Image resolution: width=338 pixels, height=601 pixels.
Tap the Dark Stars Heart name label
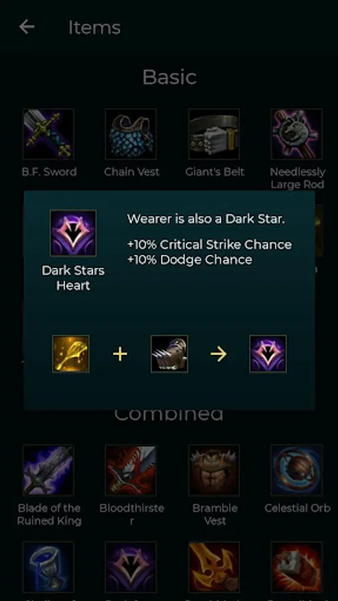pyautogui.click(x=73, y=278)
